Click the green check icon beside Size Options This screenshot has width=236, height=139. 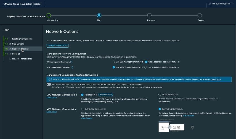[6, 44]
